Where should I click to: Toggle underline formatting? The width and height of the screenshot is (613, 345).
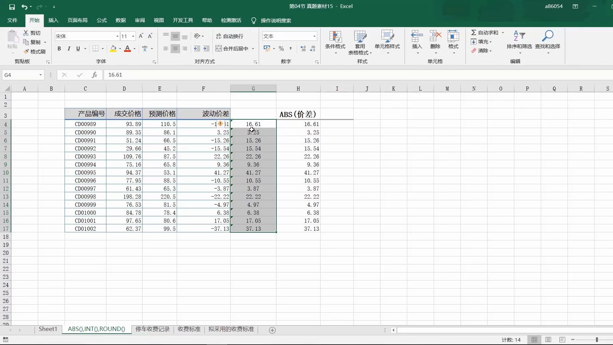78,48
